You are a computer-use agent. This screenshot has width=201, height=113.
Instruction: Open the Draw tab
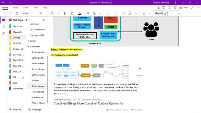pyautogui.click(x=26, y=8)
